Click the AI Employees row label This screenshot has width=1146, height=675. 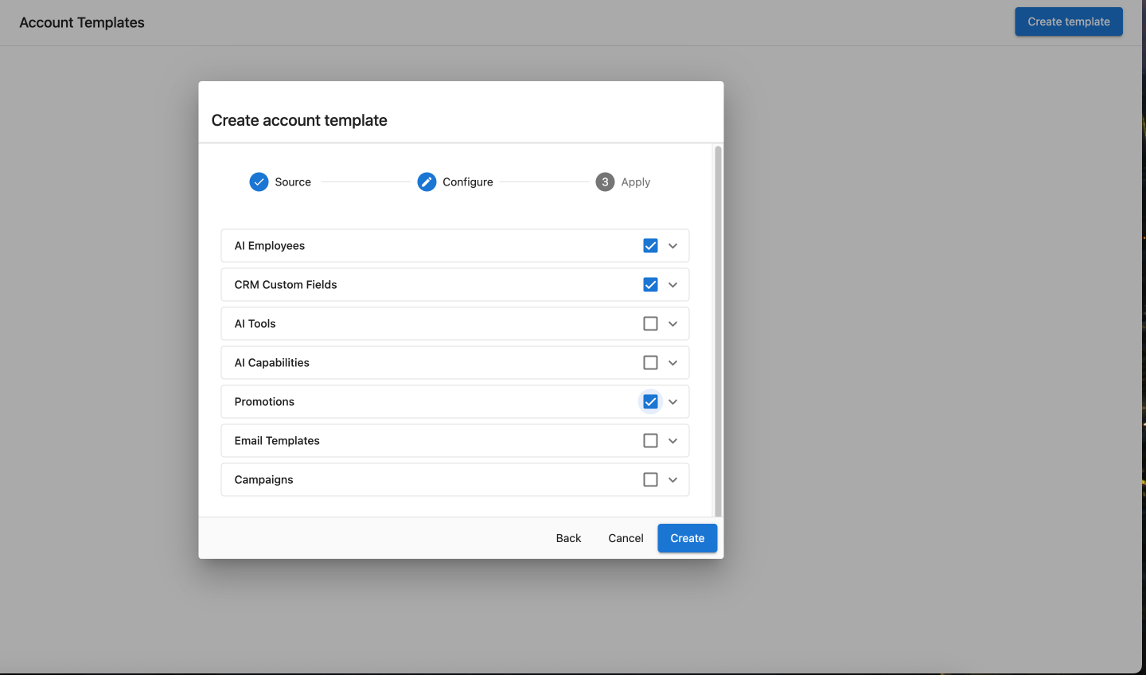pos(270,246)
